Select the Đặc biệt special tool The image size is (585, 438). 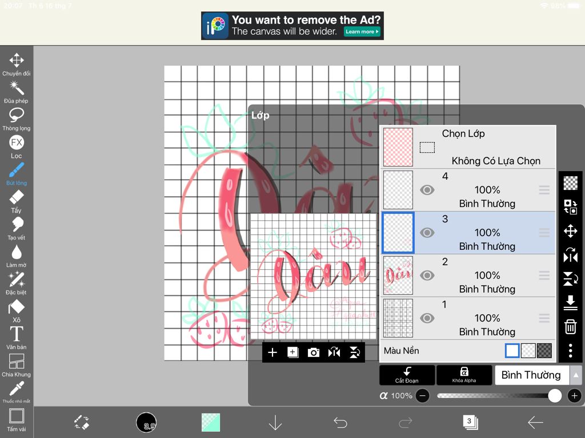pos(17,283)
